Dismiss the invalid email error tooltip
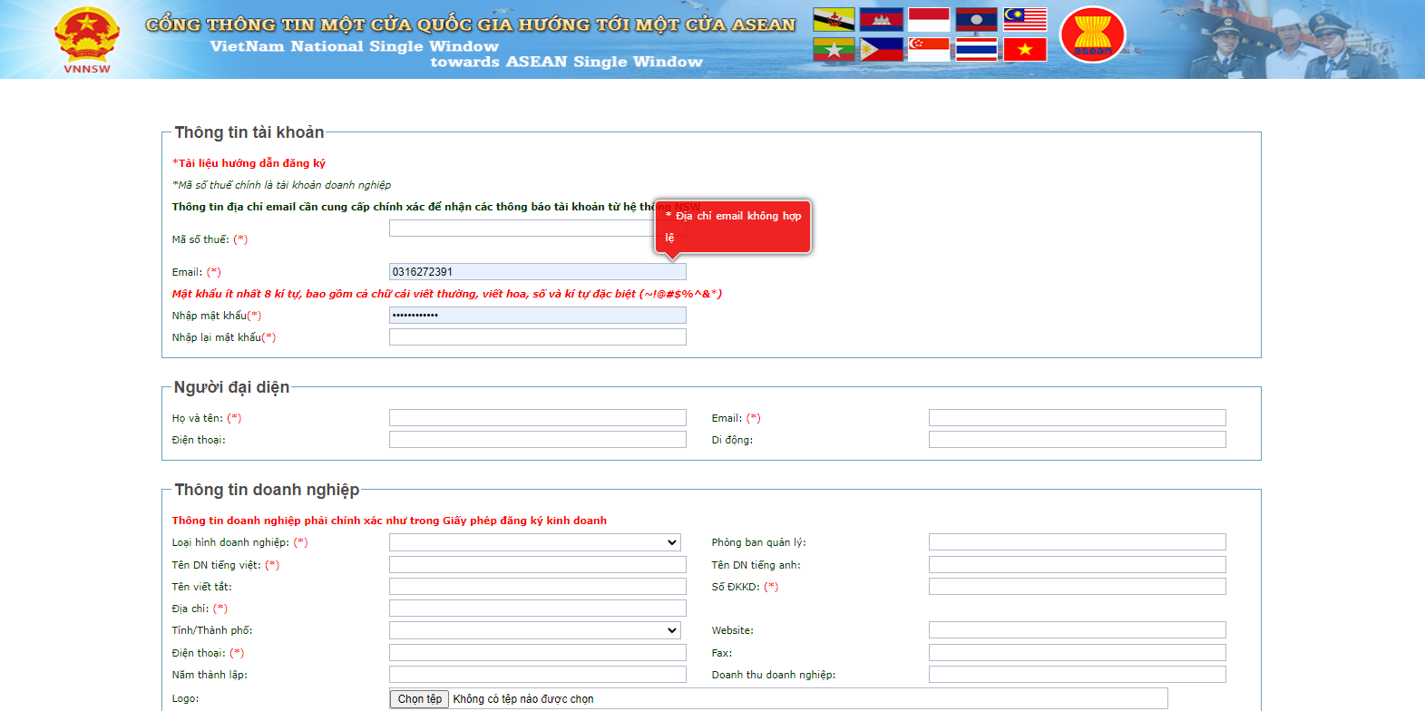Screen dimensions: 1425x711 (732, 226)
